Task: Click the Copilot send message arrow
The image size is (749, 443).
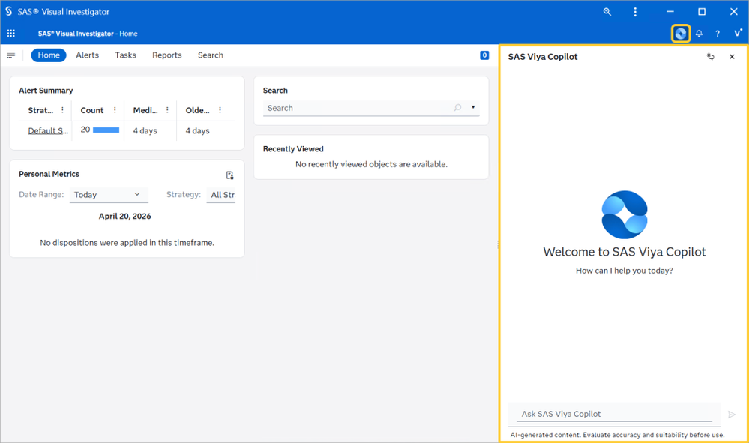Action: (731, 415)
